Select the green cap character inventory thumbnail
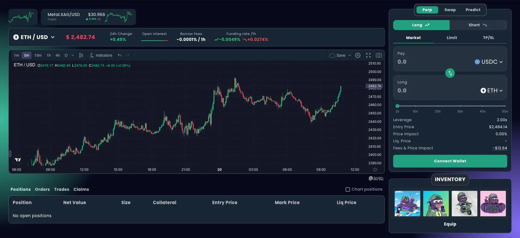 click(x=436, y=204)
